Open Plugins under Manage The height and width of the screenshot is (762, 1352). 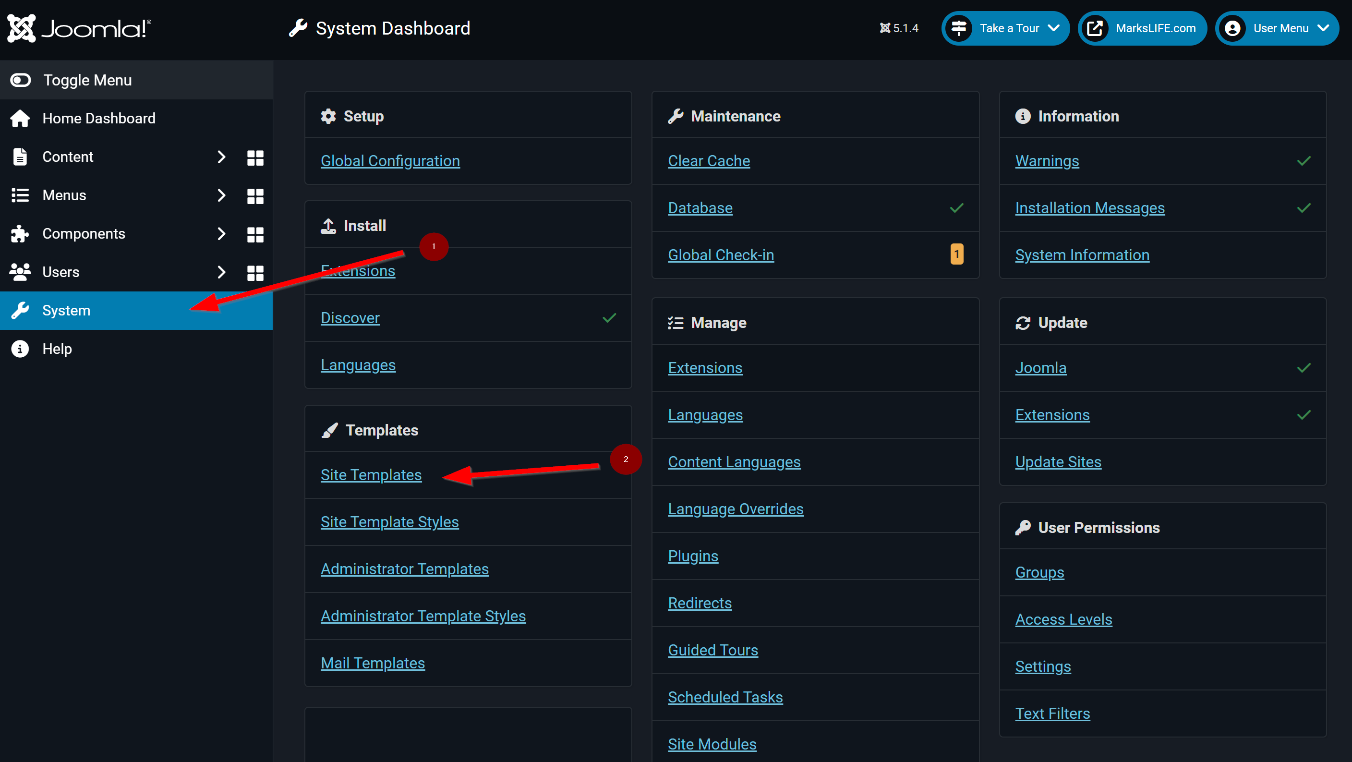[x=693, y=556]
